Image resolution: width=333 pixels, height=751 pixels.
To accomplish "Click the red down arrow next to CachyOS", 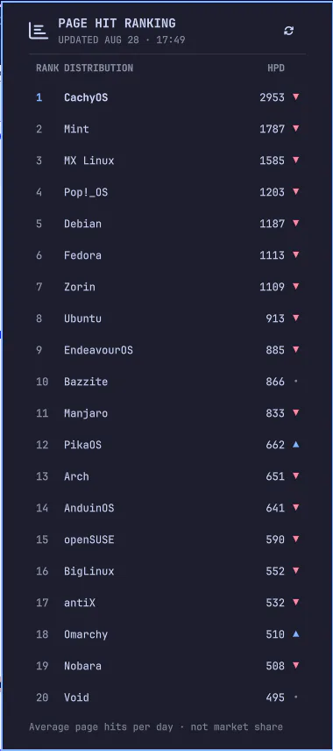I will (295, 97).
